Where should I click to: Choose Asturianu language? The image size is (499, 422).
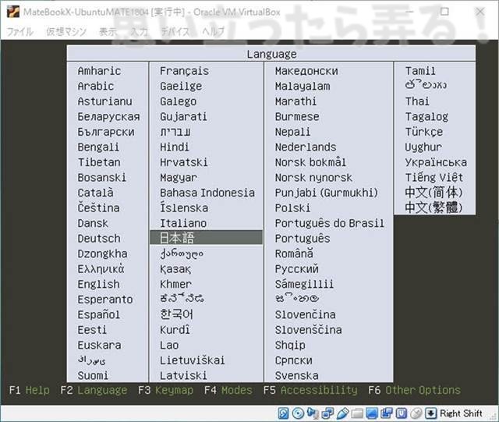coord(104,101)
